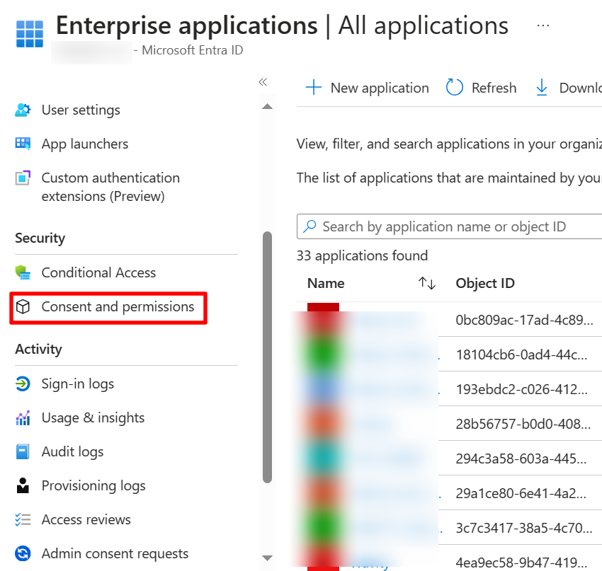
Task: Click the 33 applications found text
Action: pyautogui.click(x=362, y=255)
